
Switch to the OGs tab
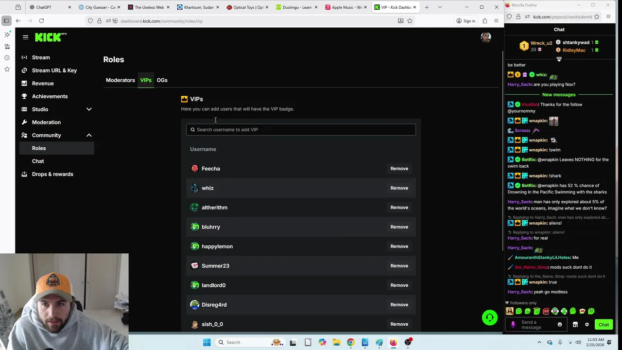tap(162, 80)
